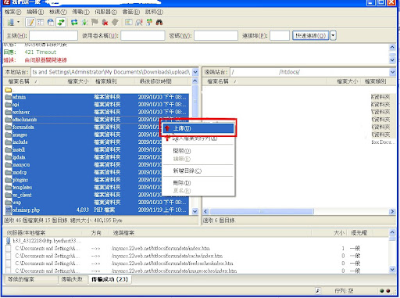Toggle synchronized browsing icon
The width and height of the screenshot is (400, 298).
(x=149, y=23)
